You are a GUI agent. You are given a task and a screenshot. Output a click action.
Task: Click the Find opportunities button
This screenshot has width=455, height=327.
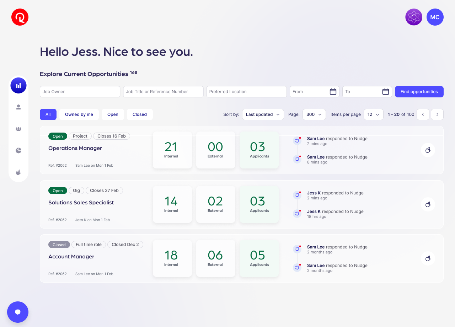pos(419,92)
